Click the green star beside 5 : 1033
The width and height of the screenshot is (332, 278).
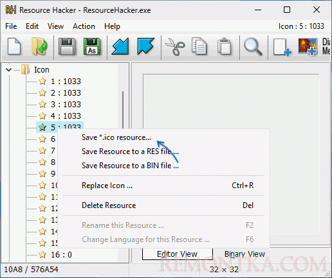(x=42, y=127)
